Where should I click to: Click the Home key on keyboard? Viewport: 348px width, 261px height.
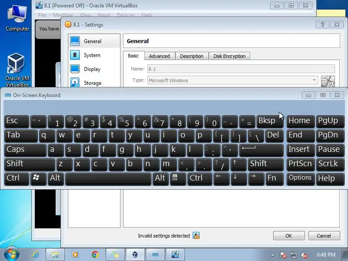301,122
